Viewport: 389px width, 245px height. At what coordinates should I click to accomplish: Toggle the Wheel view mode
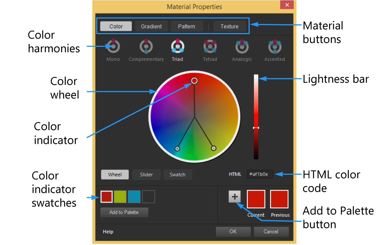[115, 174]
